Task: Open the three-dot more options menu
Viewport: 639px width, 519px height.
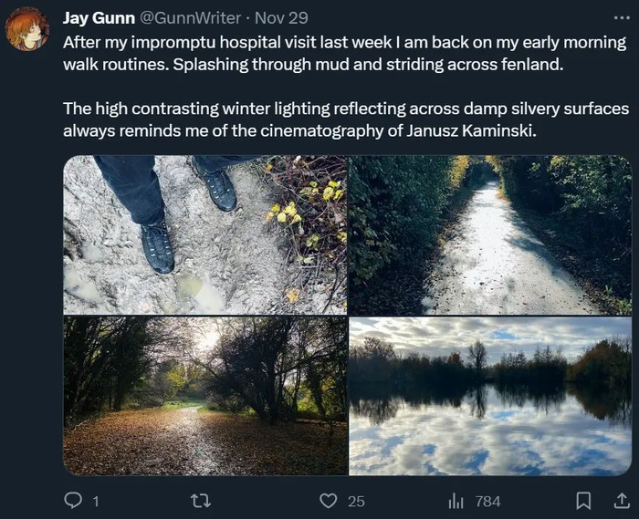Action: click(x=621, y=17)
